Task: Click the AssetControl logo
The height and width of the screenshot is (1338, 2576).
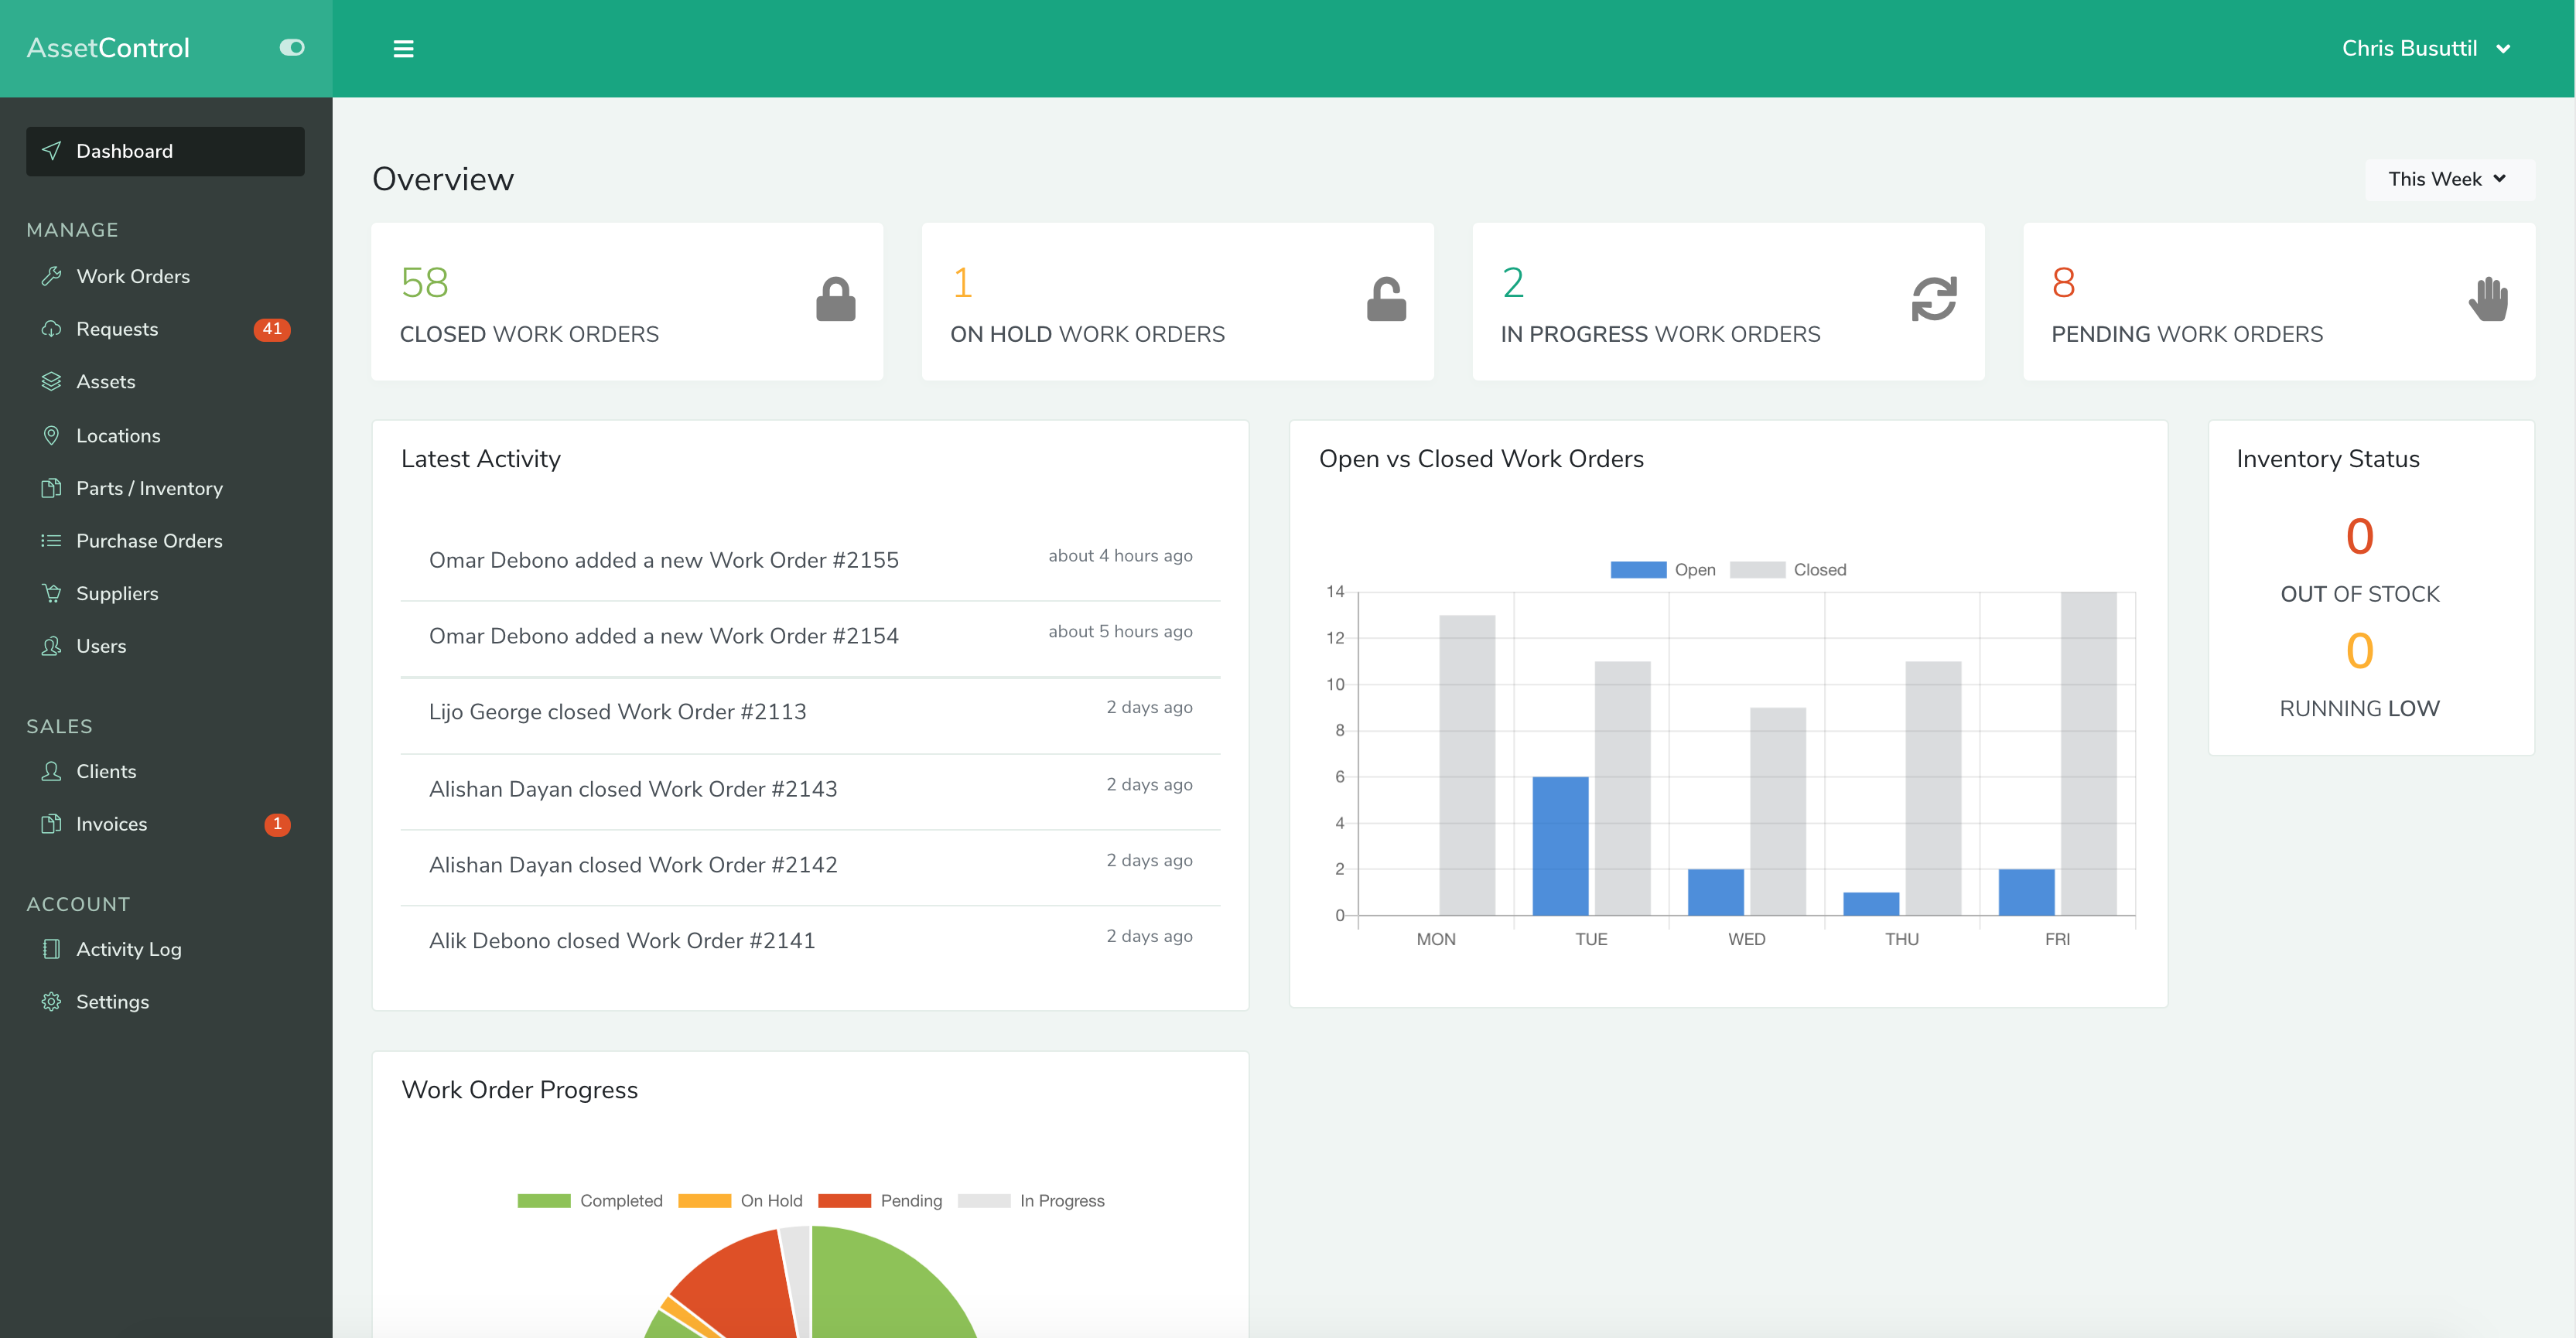Action: point(108,48)
